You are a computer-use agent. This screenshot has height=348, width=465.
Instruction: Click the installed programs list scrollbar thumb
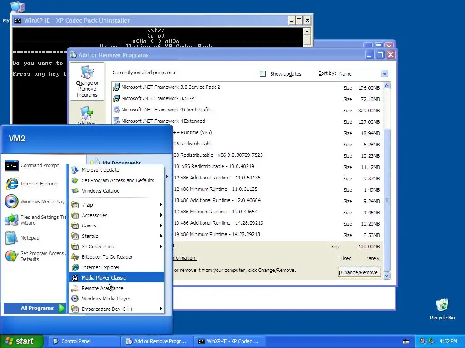[386, 200]
